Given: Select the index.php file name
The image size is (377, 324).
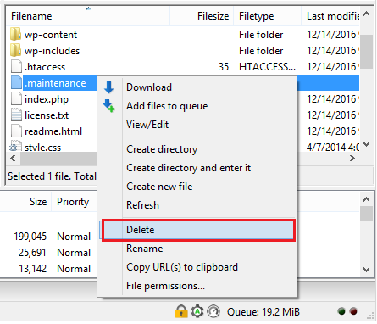Looking at the screenshot, I should click(47, 99).
